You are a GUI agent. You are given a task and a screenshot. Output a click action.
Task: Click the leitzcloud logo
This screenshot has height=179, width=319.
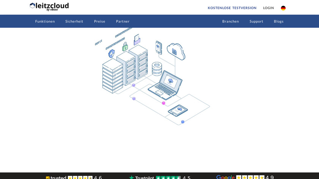point(49,6)
